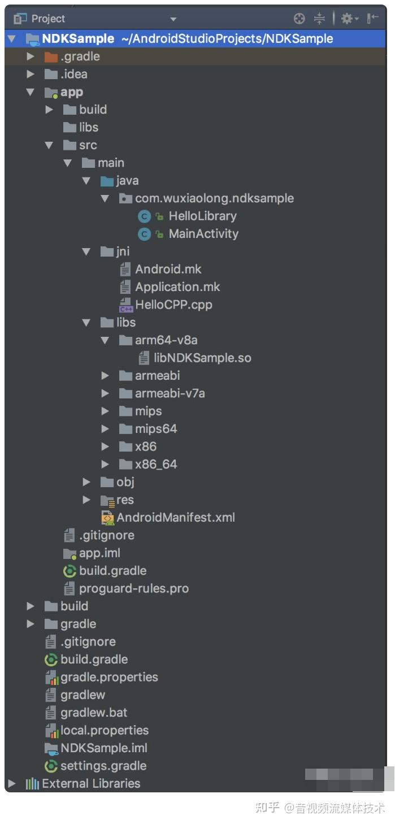Image resolution: width=395 pixels, height=824 pixels.
Task: Select the MainActivity class
Action: pos(203,233)
